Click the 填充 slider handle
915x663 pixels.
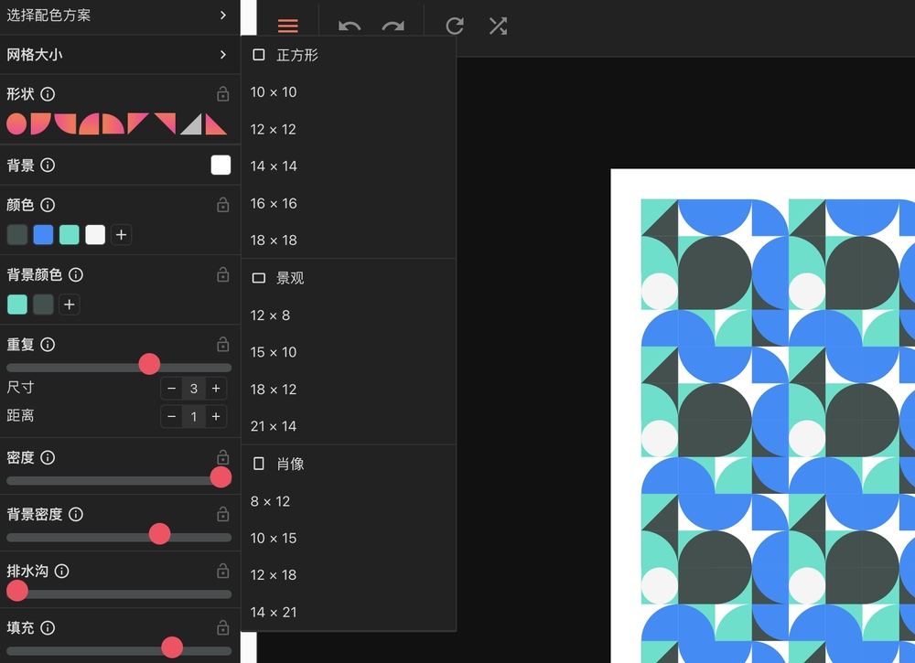click(172, 647)
